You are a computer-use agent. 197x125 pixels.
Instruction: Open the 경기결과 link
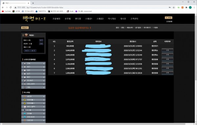(x=138, y=28)
